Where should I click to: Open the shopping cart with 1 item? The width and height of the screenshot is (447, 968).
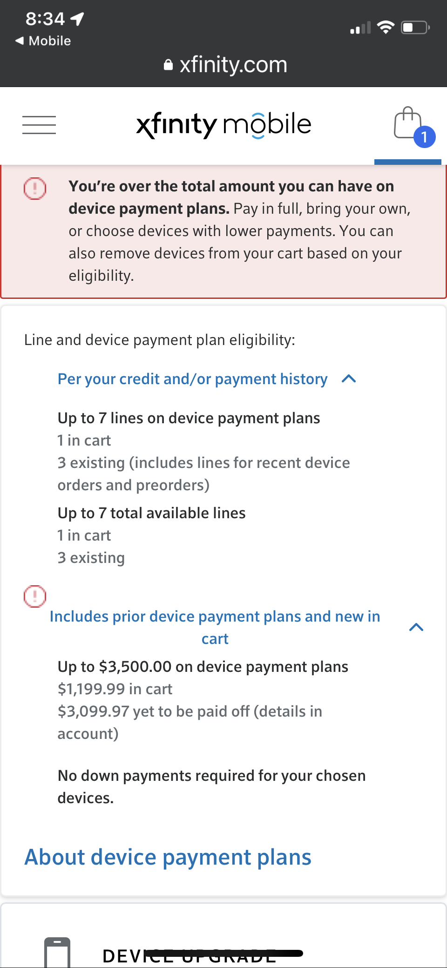tap(407, 124)
